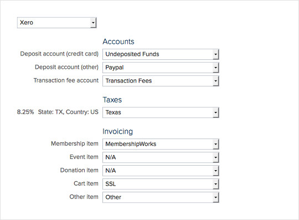
Task: Click the arrow on Event item selector
Action: [215, 157]
